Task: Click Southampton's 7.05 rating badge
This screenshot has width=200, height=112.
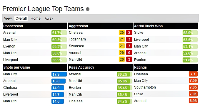Action: click(193, 87)
